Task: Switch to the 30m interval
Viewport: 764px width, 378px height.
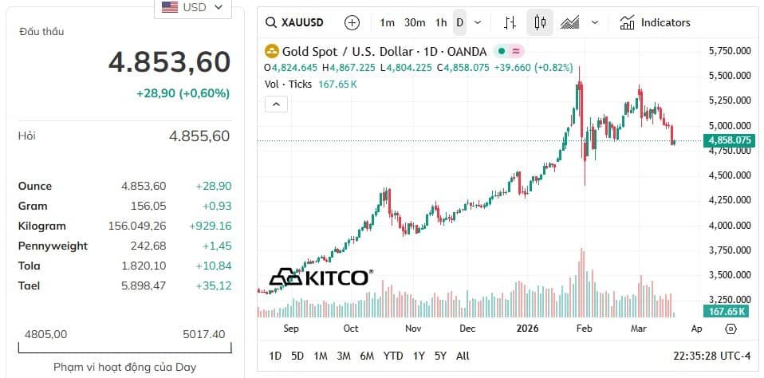Action: click(415, 22)
